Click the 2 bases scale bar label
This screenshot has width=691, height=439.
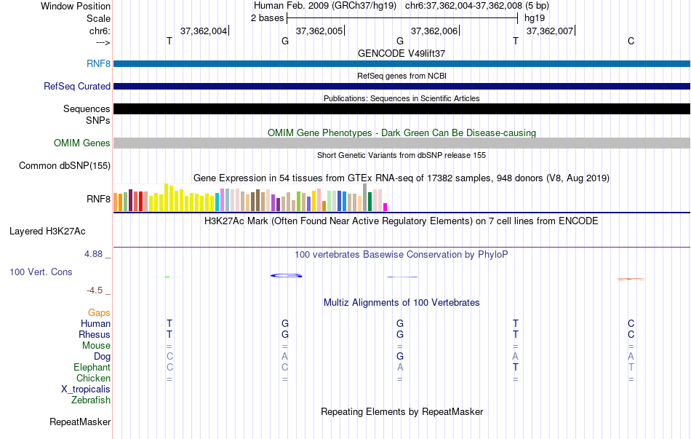click(268, 18)
